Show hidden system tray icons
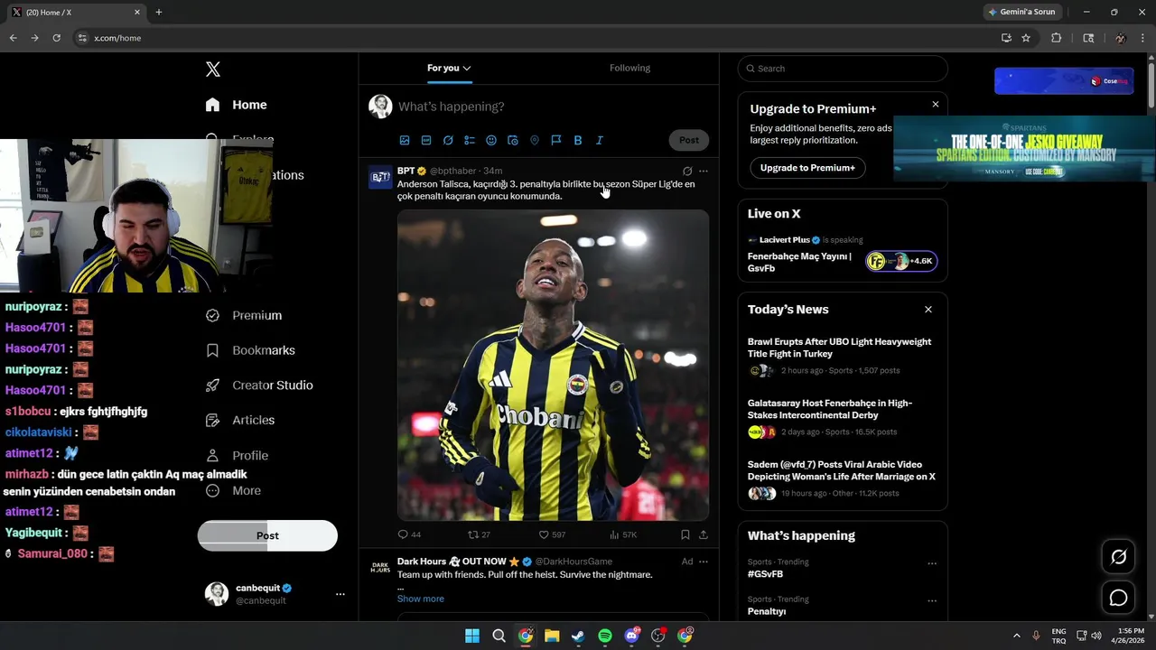Viewport: 1156px width, 650px height. pos(1016,636)
